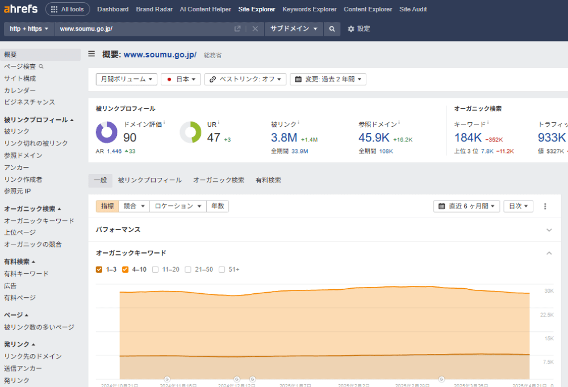Click the search magnifier button
This screenshot has width=568, height=387.
coord(332,29)
